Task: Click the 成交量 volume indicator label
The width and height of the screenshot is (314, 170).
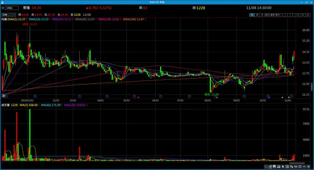Action: [x=6, y=105]
